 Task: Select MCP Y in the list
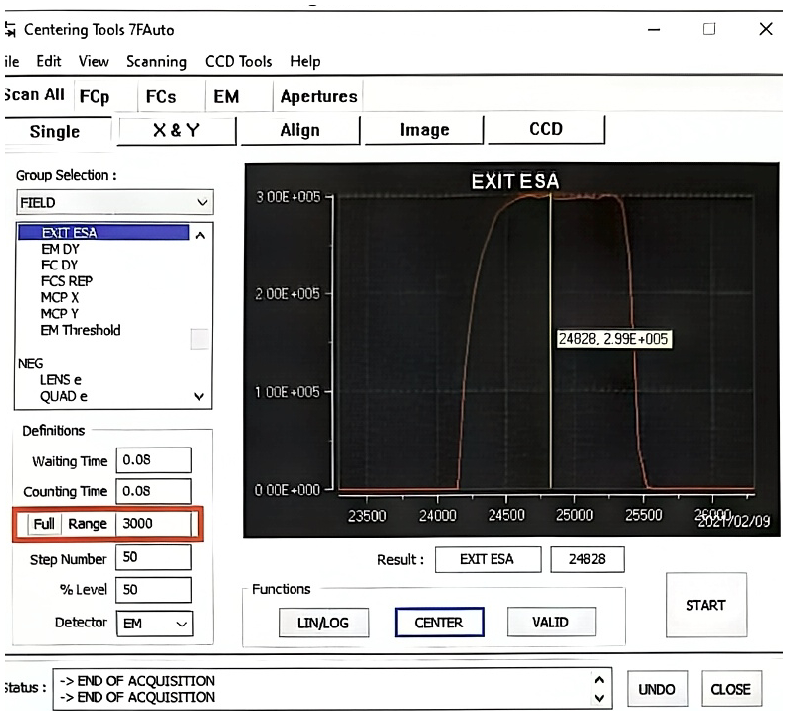[60, 313]
